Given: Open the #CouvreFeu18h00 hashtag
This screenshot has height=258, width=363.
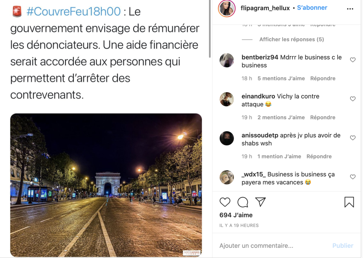Looking at the screenshot, I should click(74, 12).
